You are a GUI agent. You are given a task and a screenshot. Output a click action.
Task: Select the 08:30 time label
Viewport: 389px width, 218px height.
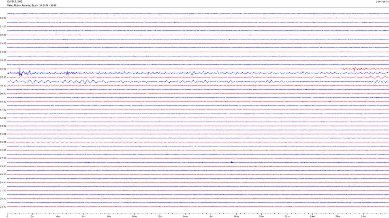(3, 86)
